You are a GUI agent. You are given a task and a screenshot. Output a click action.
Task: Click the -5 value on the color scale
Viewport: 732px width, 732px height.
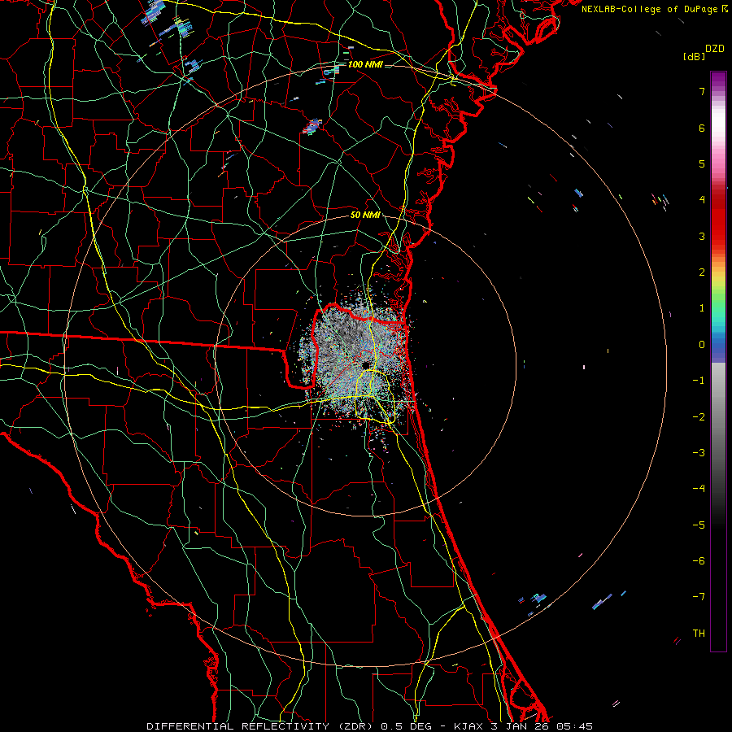coord(699,525)
